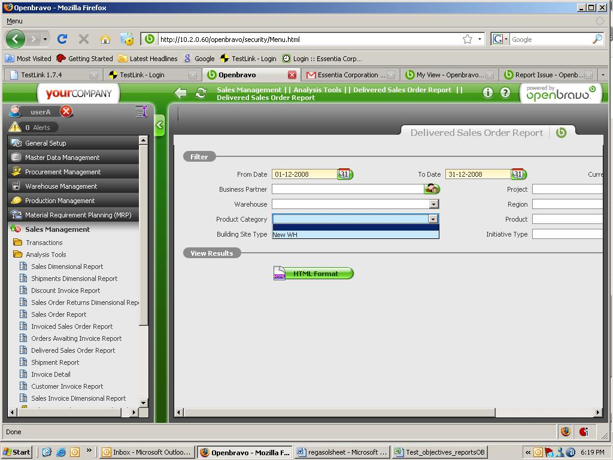613x460 pixels.
Task: Click the Start button on taskbar
Action: tap(17, 452)
